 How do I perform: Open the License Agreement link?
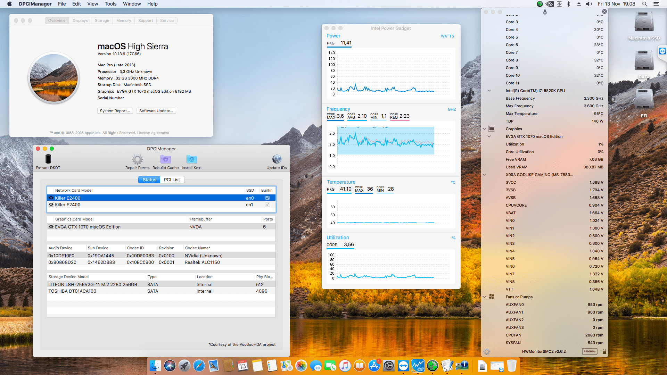pyautogui.click(x=153, y=133)
